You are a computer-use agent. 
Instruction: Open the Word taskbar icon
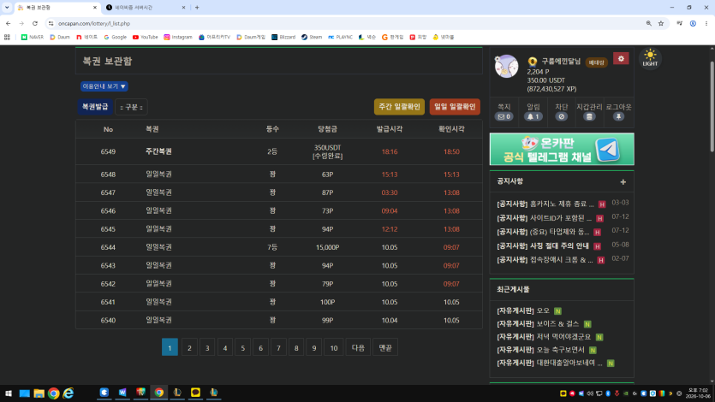122,393
